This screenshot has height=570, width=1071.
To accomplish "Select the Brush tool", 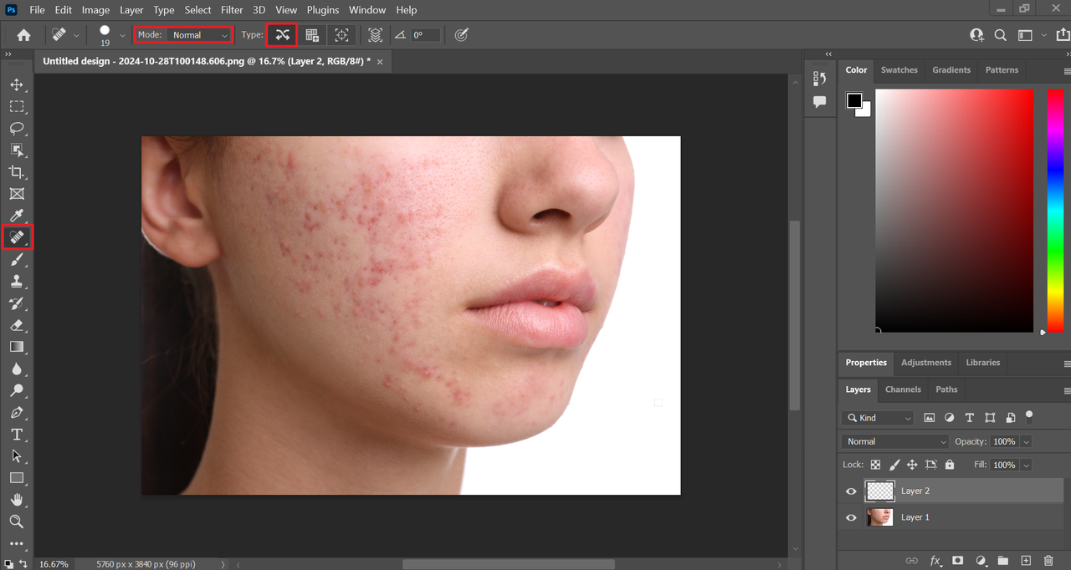I will click(17, 260).
